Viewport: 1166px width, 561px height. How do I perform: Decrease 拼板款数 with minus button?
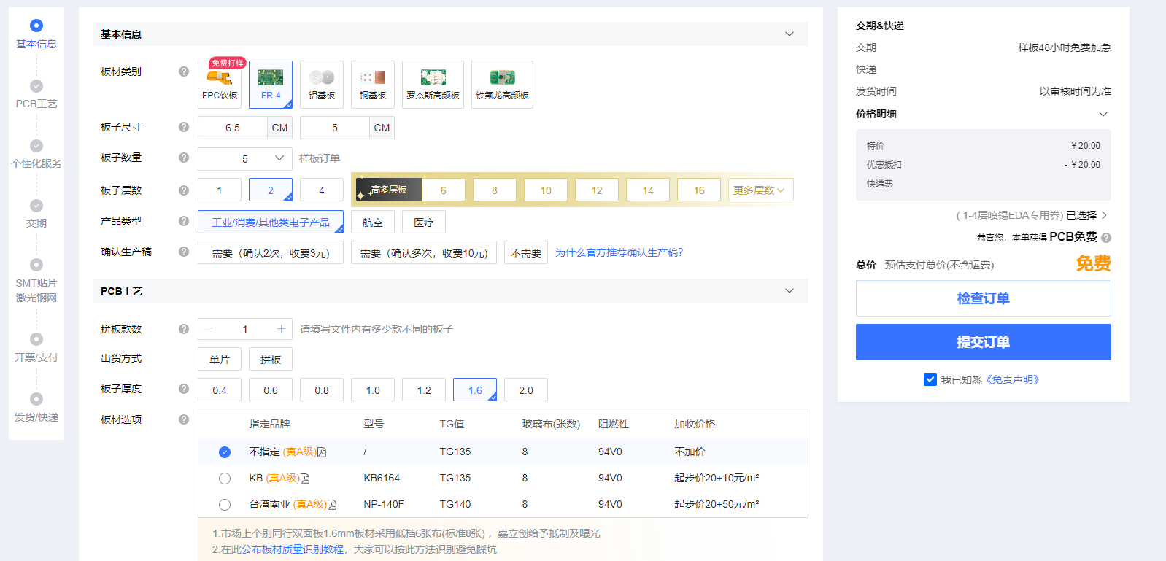(x=209, y=329)
